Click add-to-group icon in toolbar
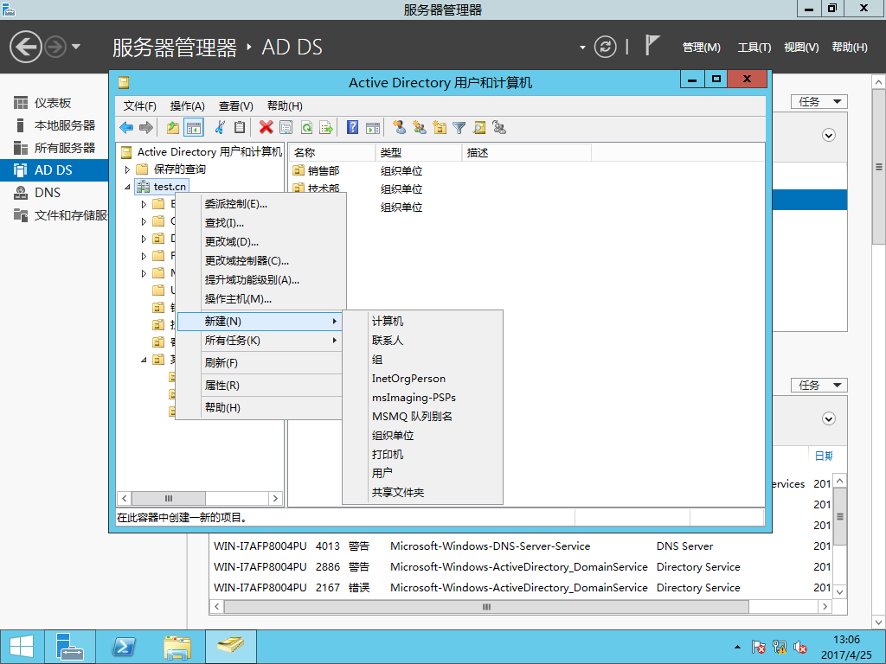 point(499,128)
